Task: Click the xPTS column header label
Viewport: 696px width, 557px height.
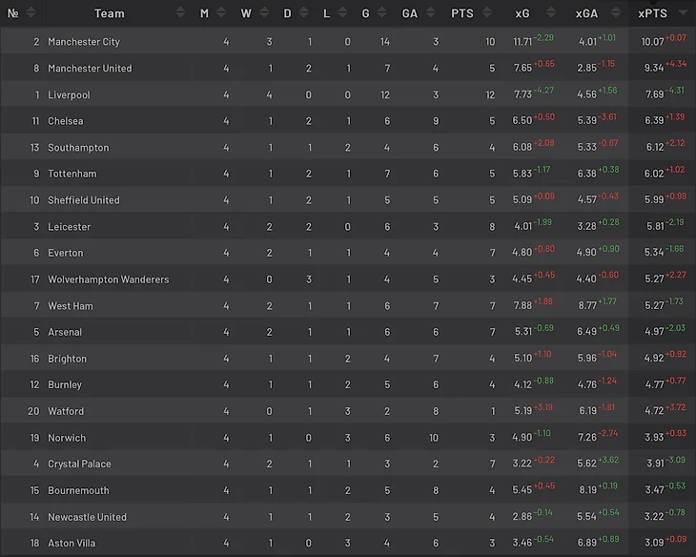Action: [x=652, y=13]
